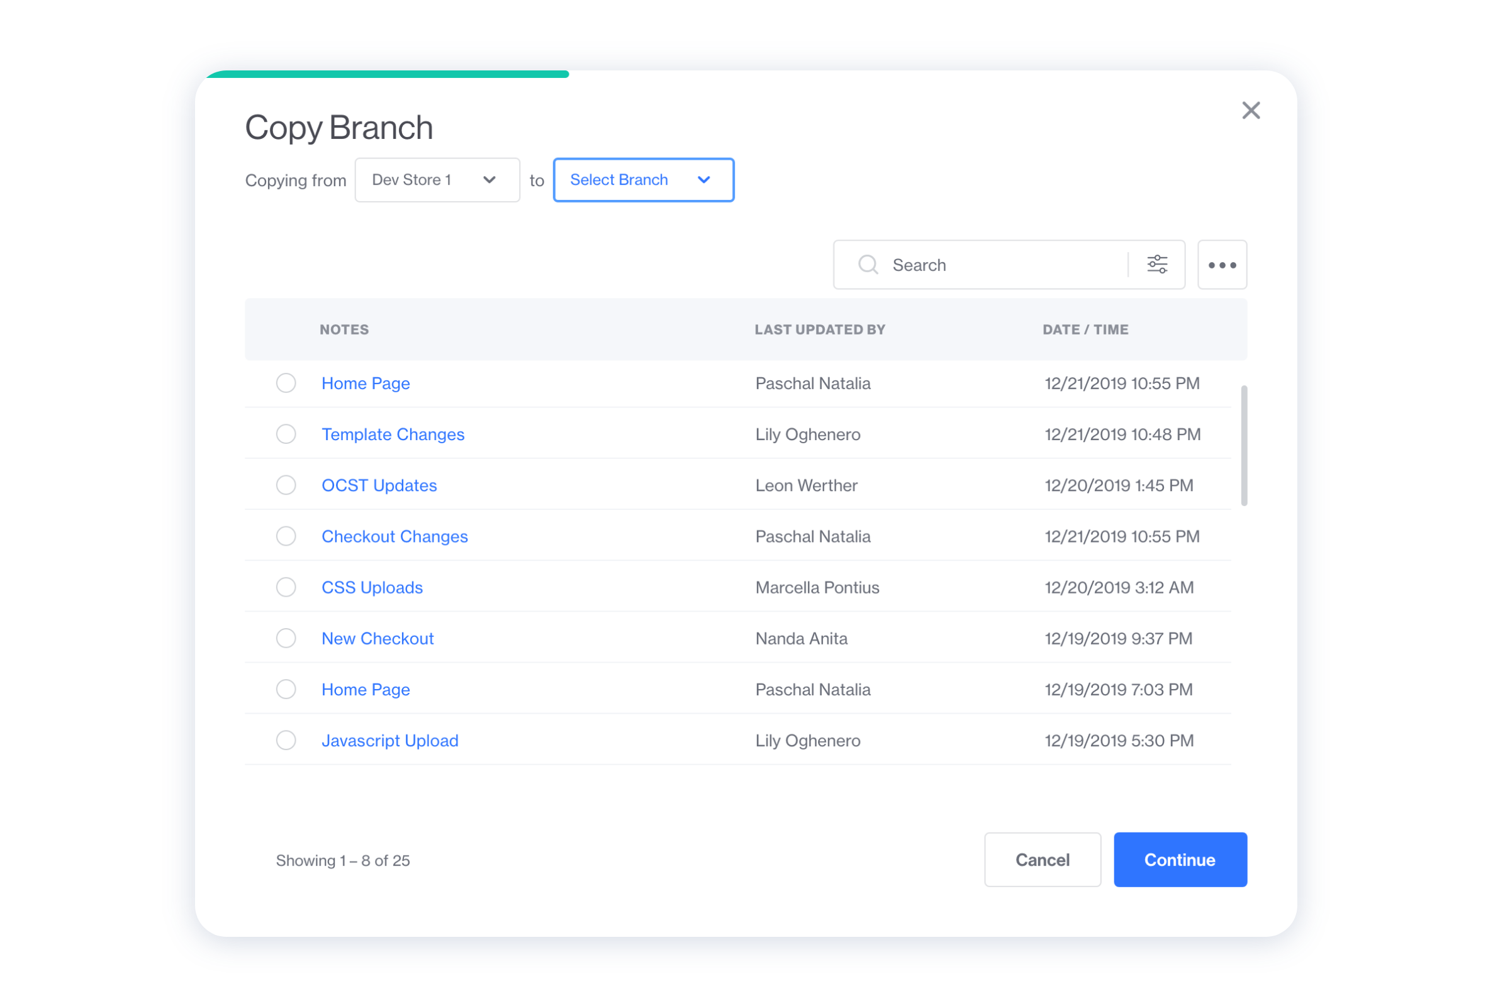This screenshot has width=1510, height=1006.
Task: Open the Dev Store 1 dropdown
Action: (437, 180)
